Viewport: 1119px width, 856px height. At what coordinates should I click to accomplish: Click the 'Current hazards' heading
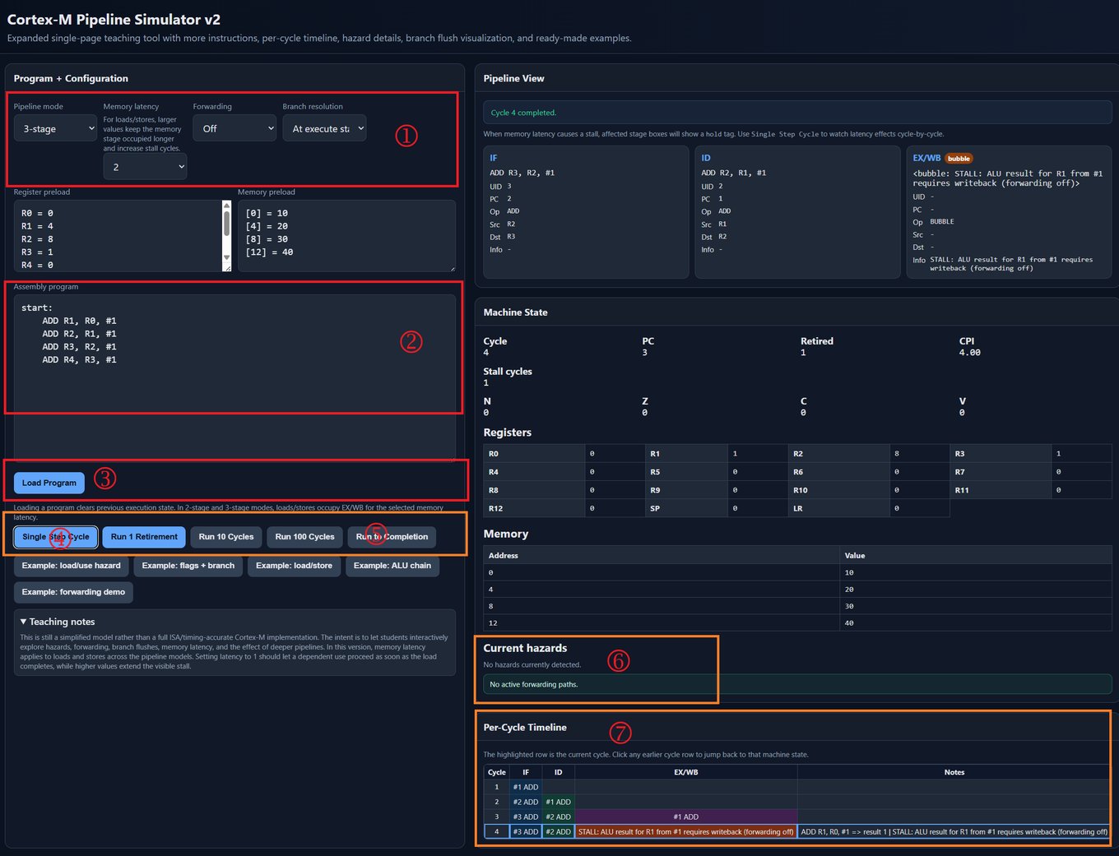[x=525, y=648]
